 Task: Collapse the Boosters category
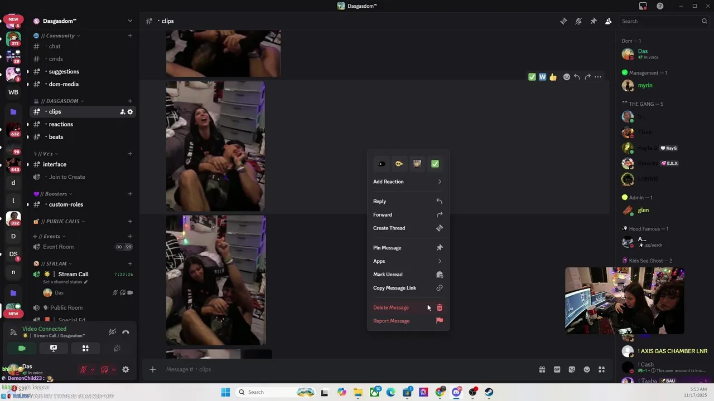54,194
